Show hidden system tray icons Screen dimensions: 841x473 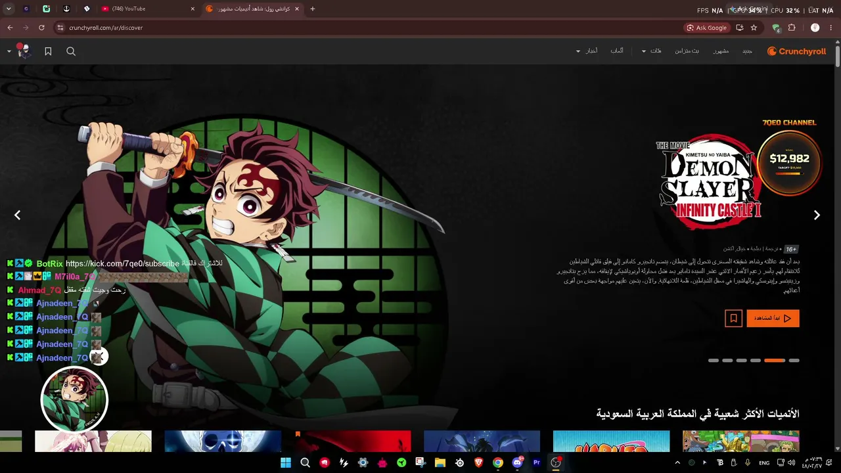pos(677,462)
